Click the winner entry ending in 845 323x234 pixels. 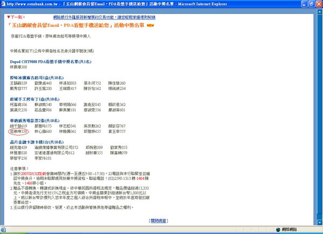click(x=92, y=104)
